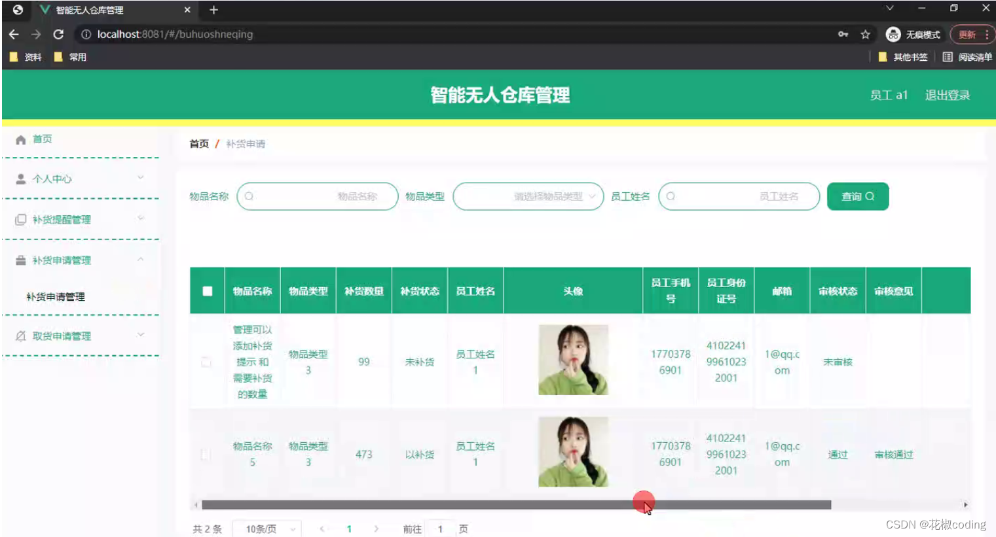Viewport: 996px width, 537px height.
Task: Click the 更新 browser update button
Action: pos(972,35)
